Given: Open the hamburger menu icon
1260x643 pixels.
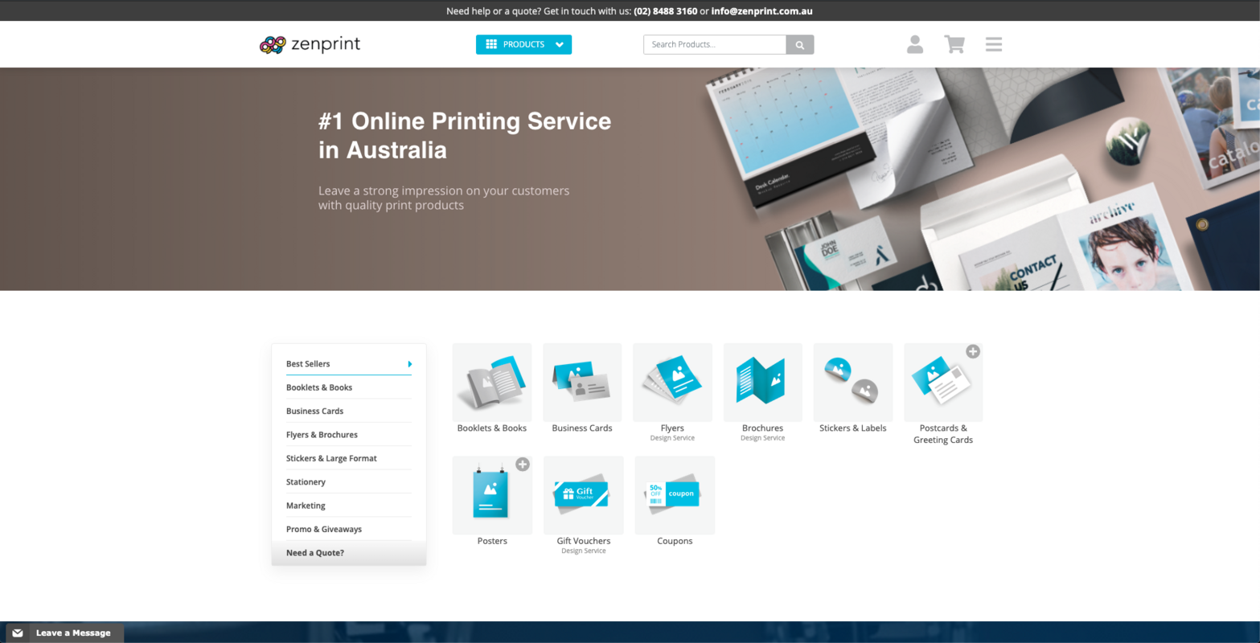Looking at the screenshot, I should coord(993,44).
